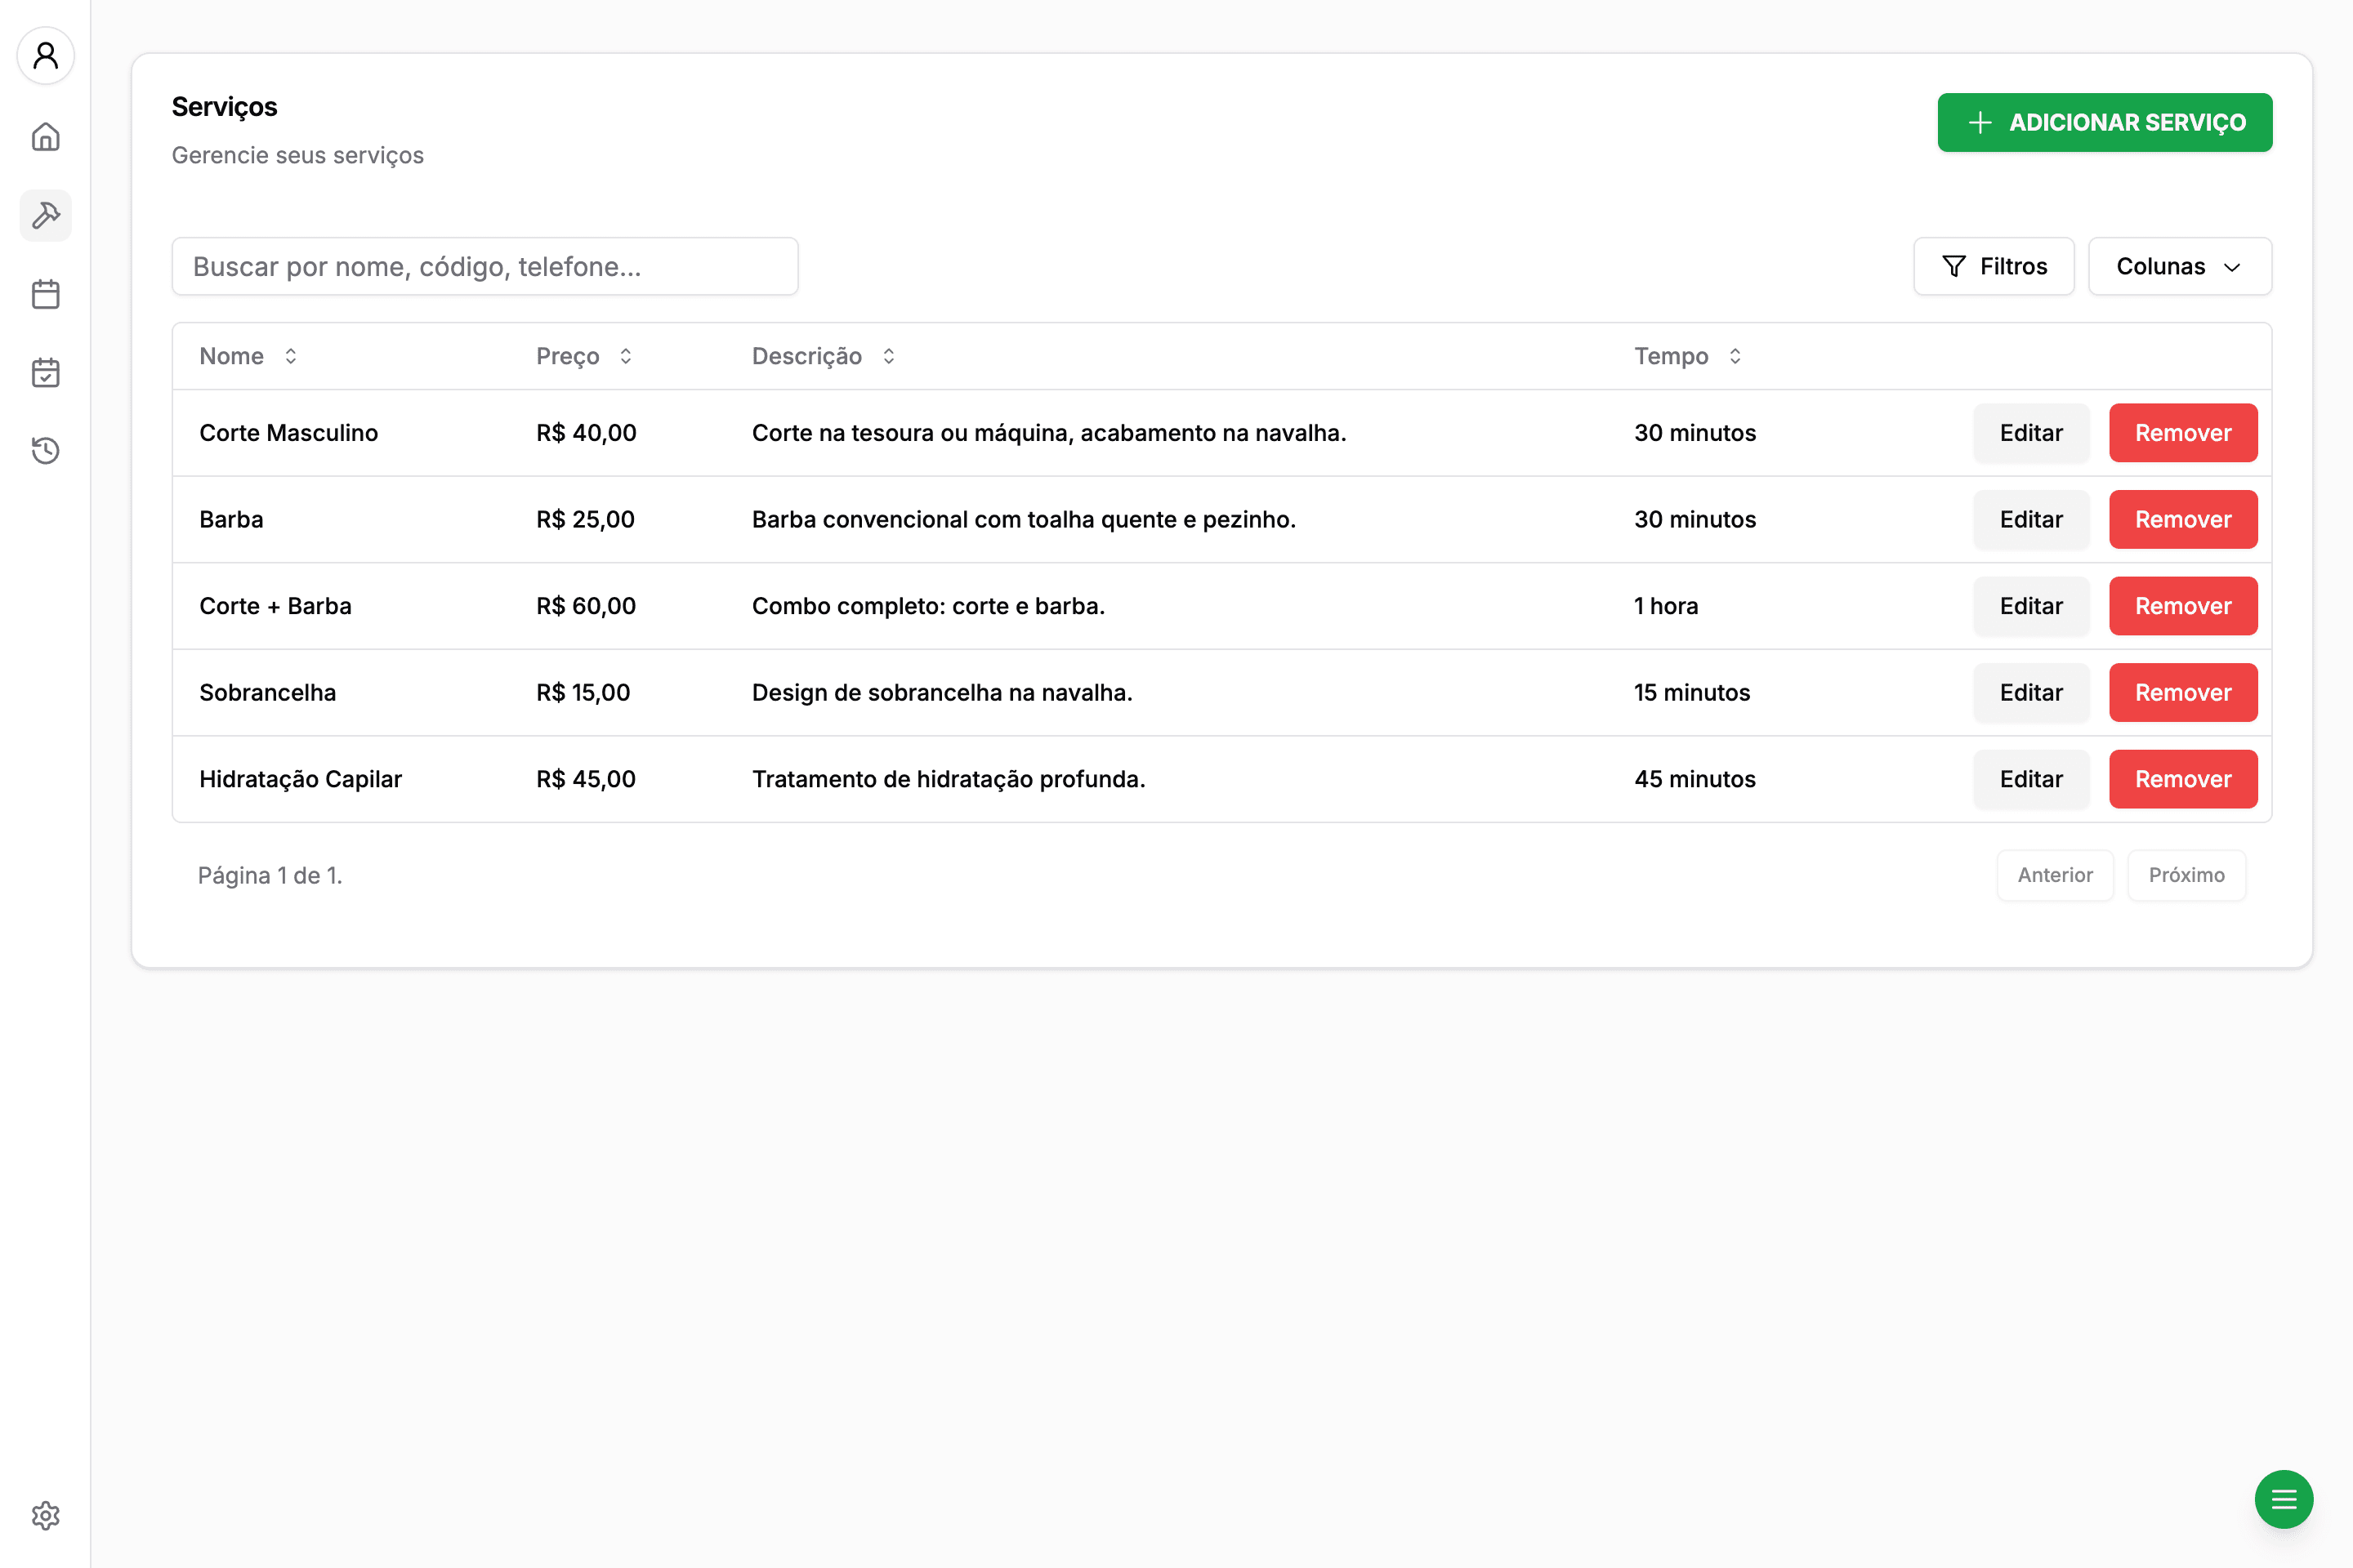Edit the Barba service row
Image resolution: width=2353 pixels, height=1568 pixels.
(x=2031, y=519)
